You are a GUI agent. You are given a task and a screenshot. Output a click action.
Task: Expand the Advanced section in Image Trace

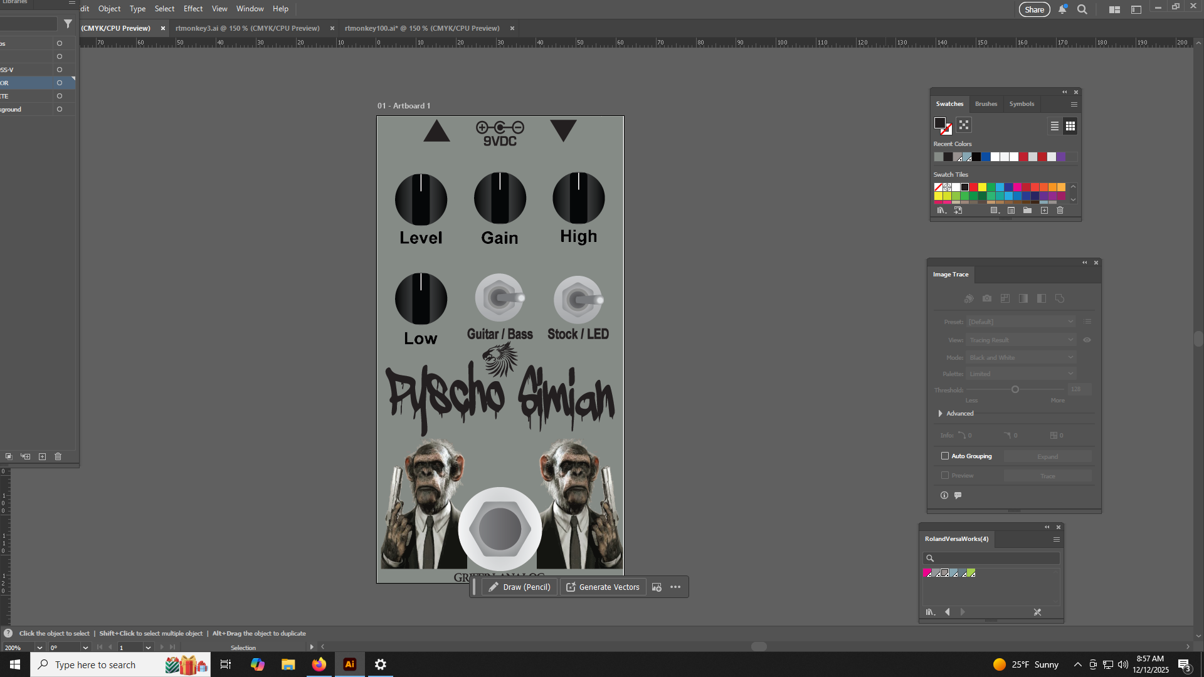pos(940,413)
